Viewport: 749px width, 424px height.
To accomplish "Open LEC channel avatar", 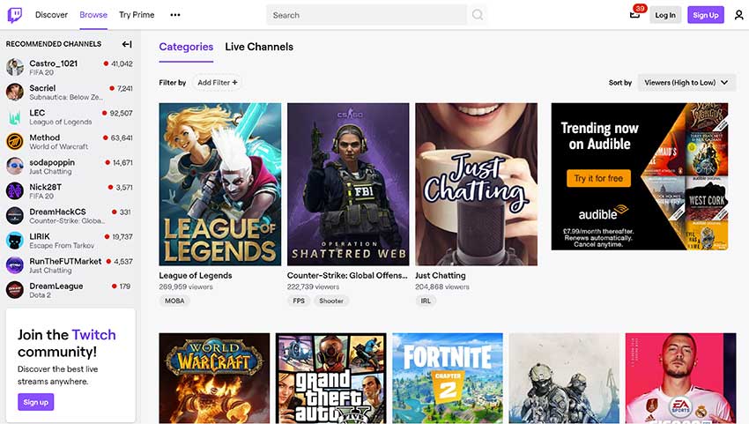I will (x=15, y=116).
